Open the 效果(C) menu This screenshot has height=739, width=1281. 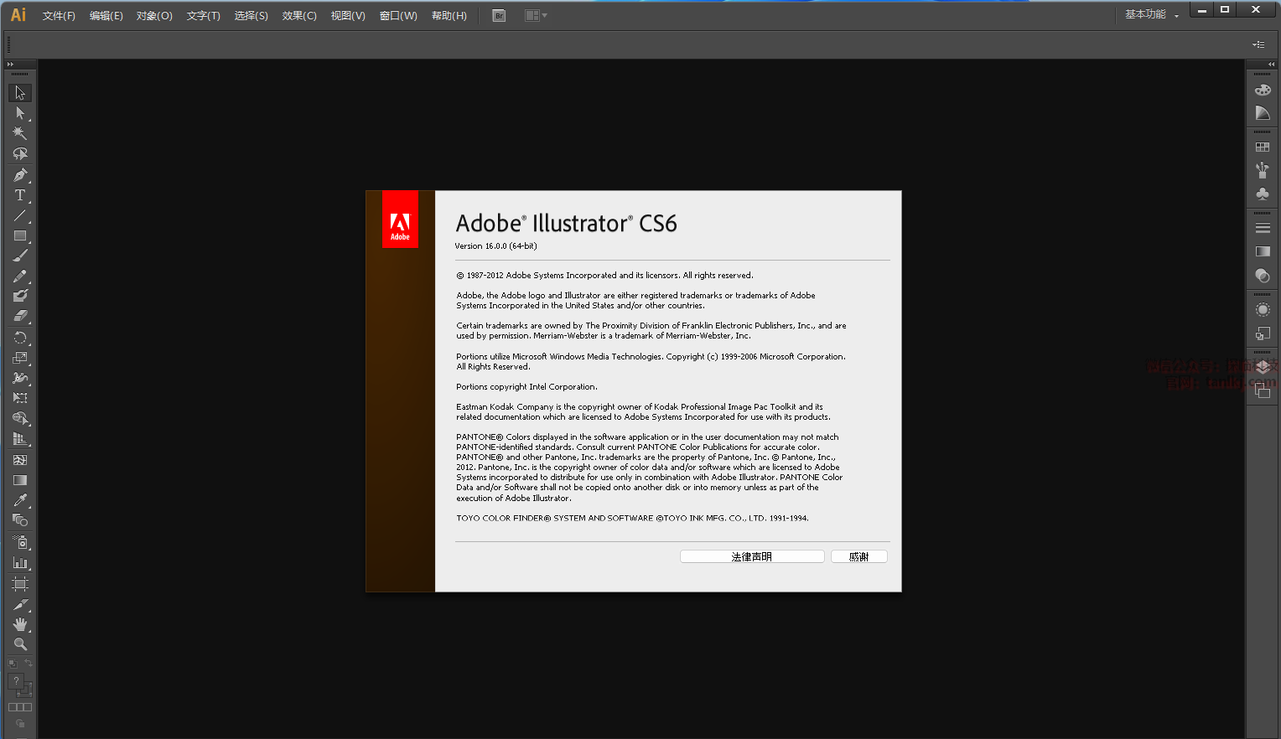[299, 16]
